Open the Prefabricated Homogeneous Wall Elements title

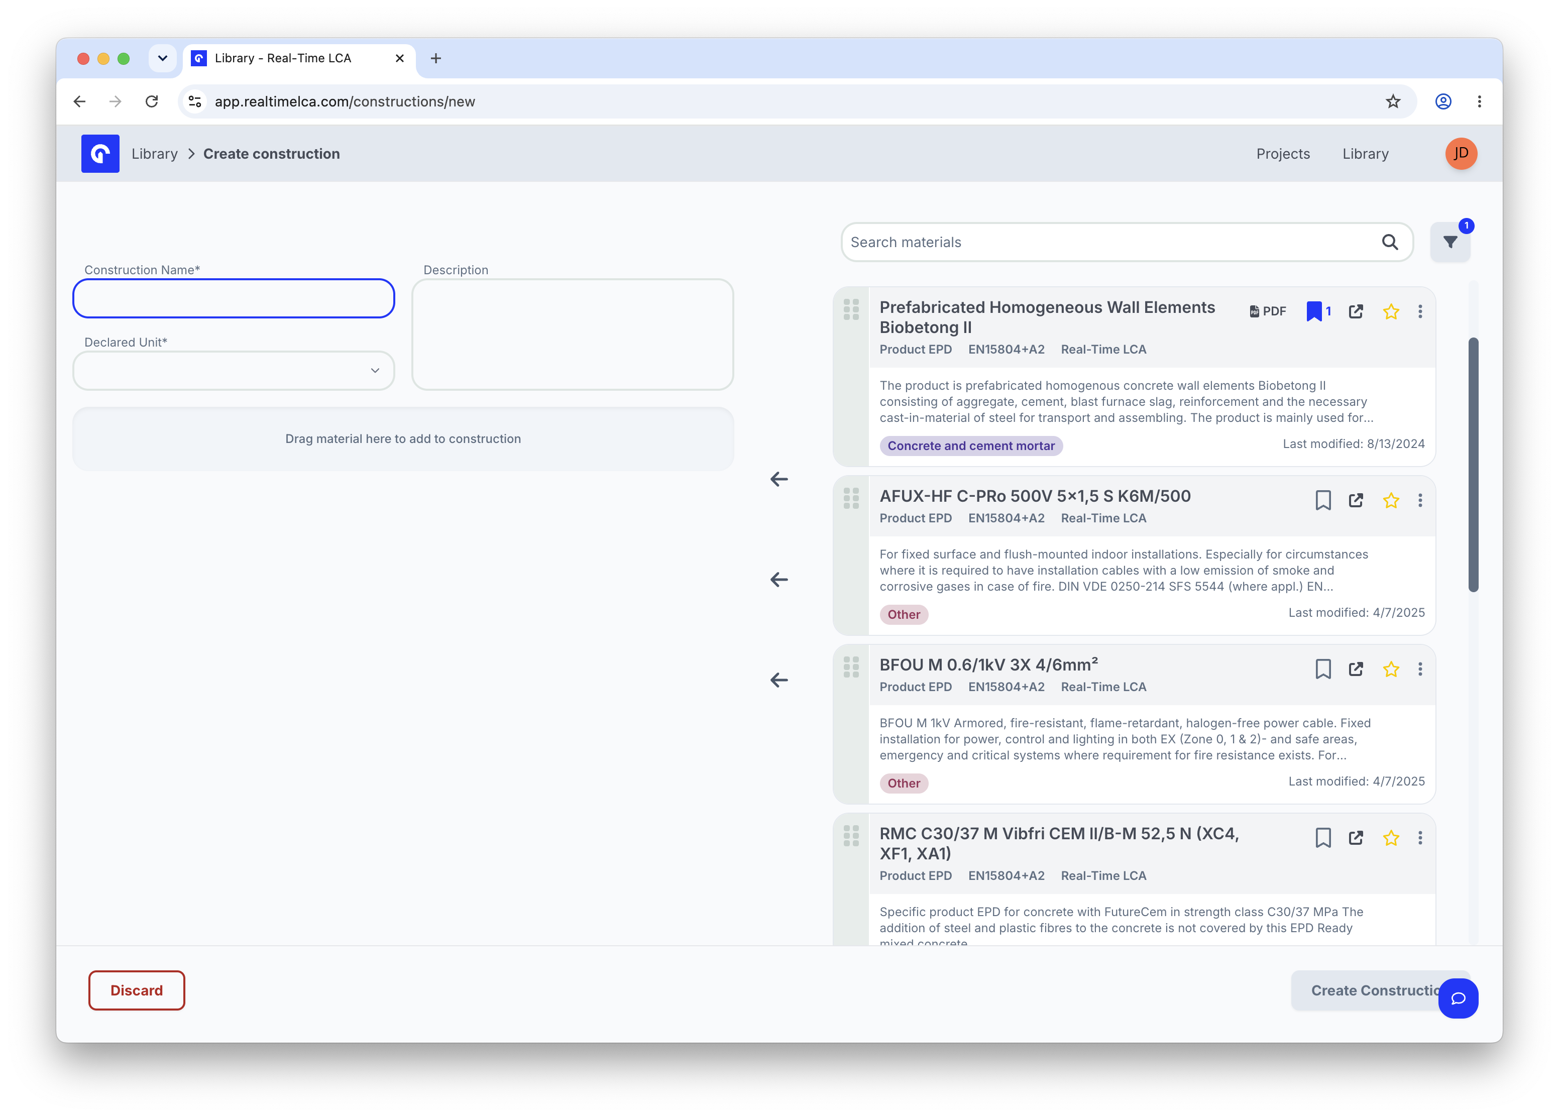(1047, 317)
